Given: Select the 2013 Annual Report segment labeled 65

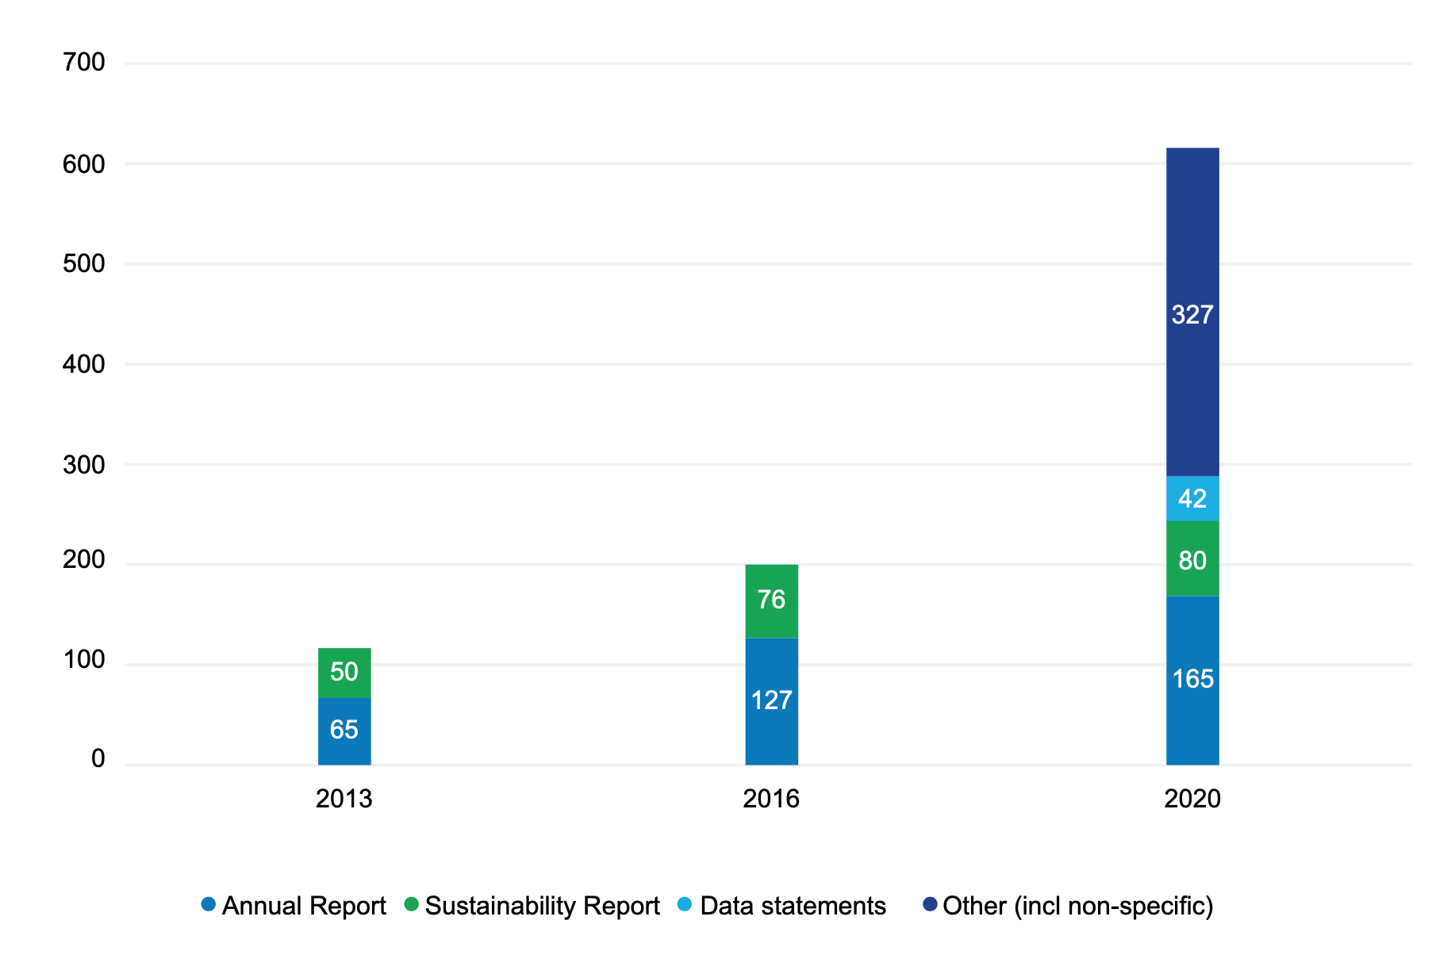Looking at the screenshot, I should click(344, 730).
